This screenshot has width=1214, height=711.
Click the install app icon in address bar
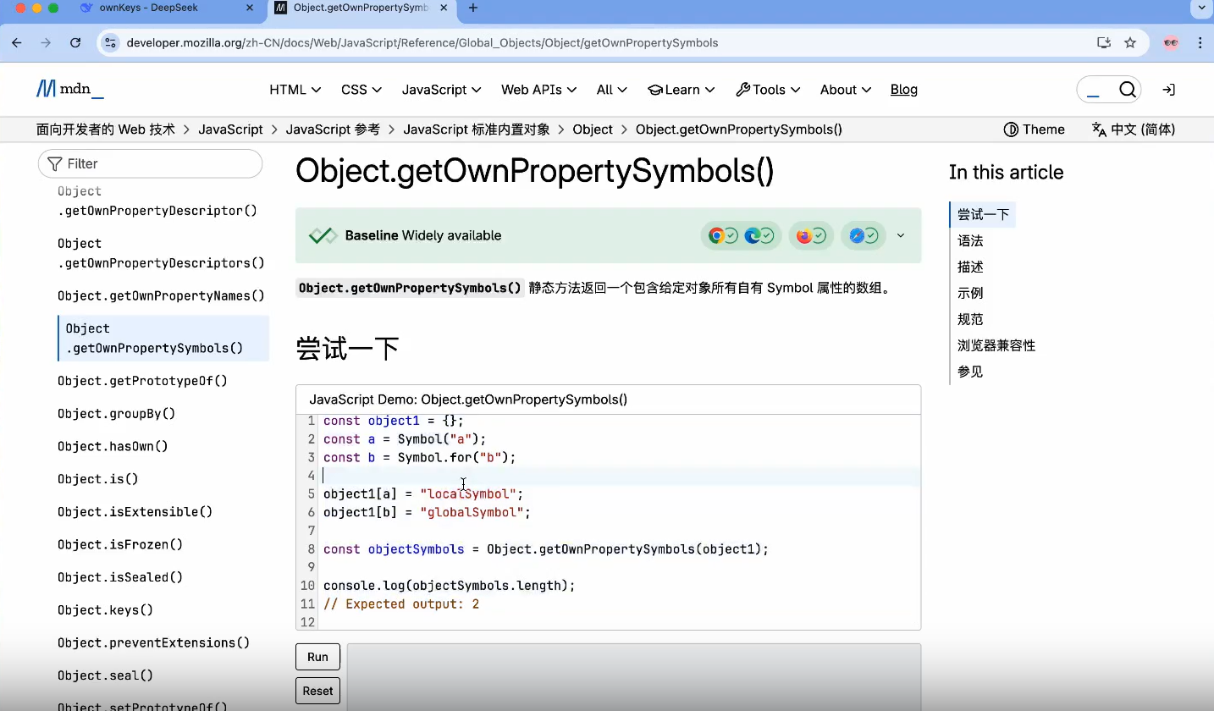[x=1103, y=42]
